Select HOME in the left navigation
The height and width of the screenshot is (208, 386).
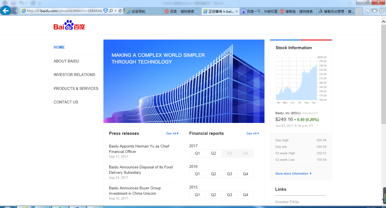pos(59,47)
